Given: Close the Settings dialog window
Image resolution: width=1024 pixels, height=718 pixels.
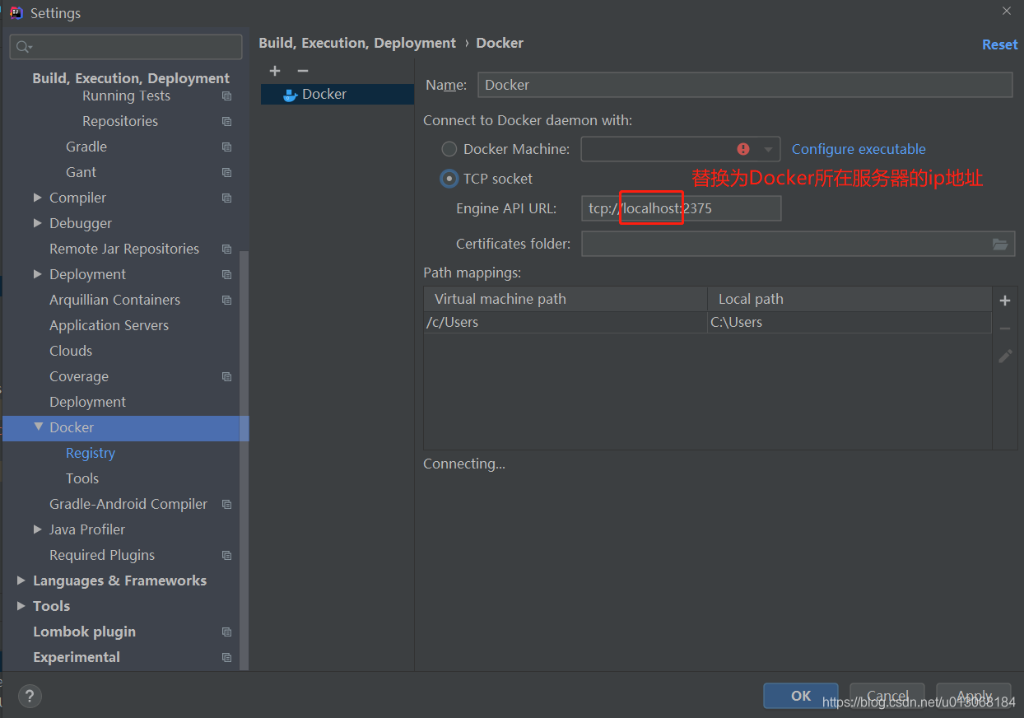Looking at the screenshot, I should point(1007,11).
